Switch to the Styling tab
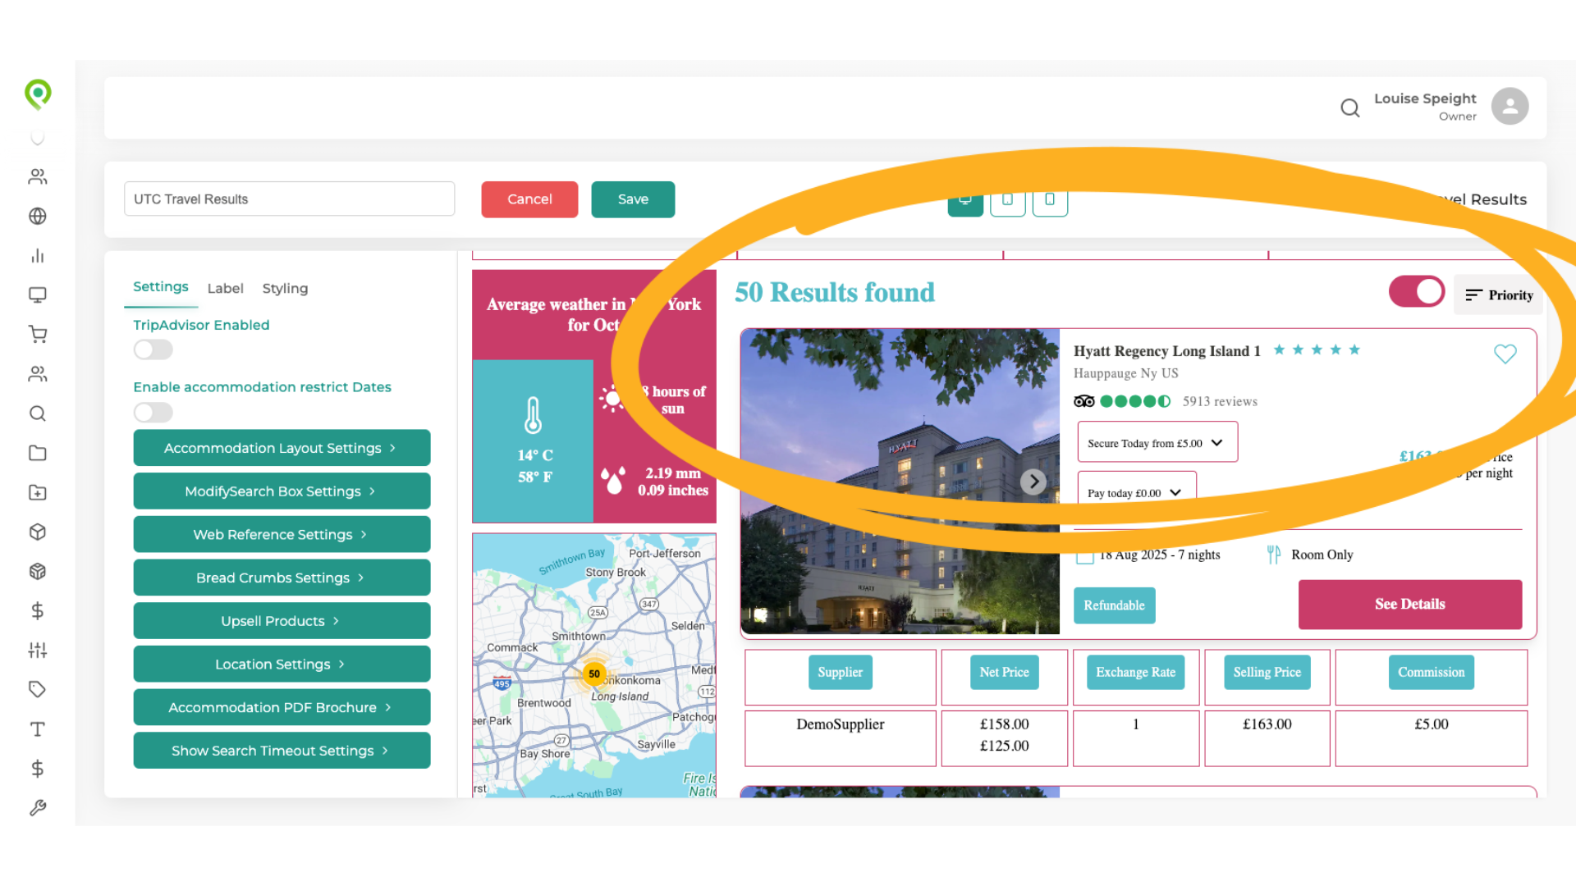 click(x=285, y=289)
